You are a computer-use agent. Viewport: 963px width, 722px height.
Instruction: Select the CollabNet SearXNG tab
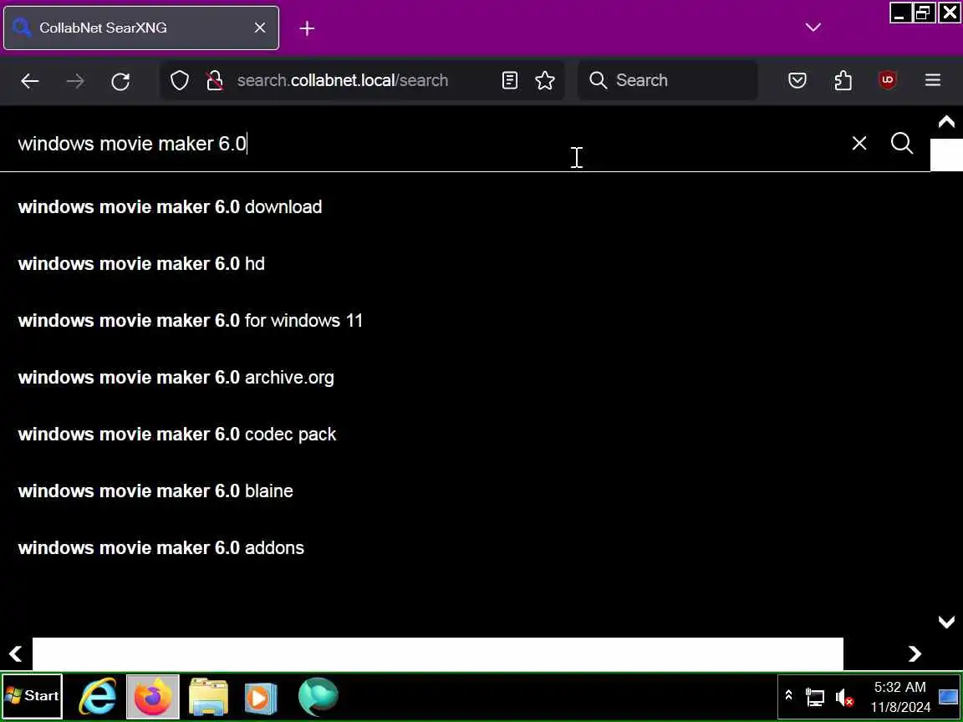pos(141,28)
